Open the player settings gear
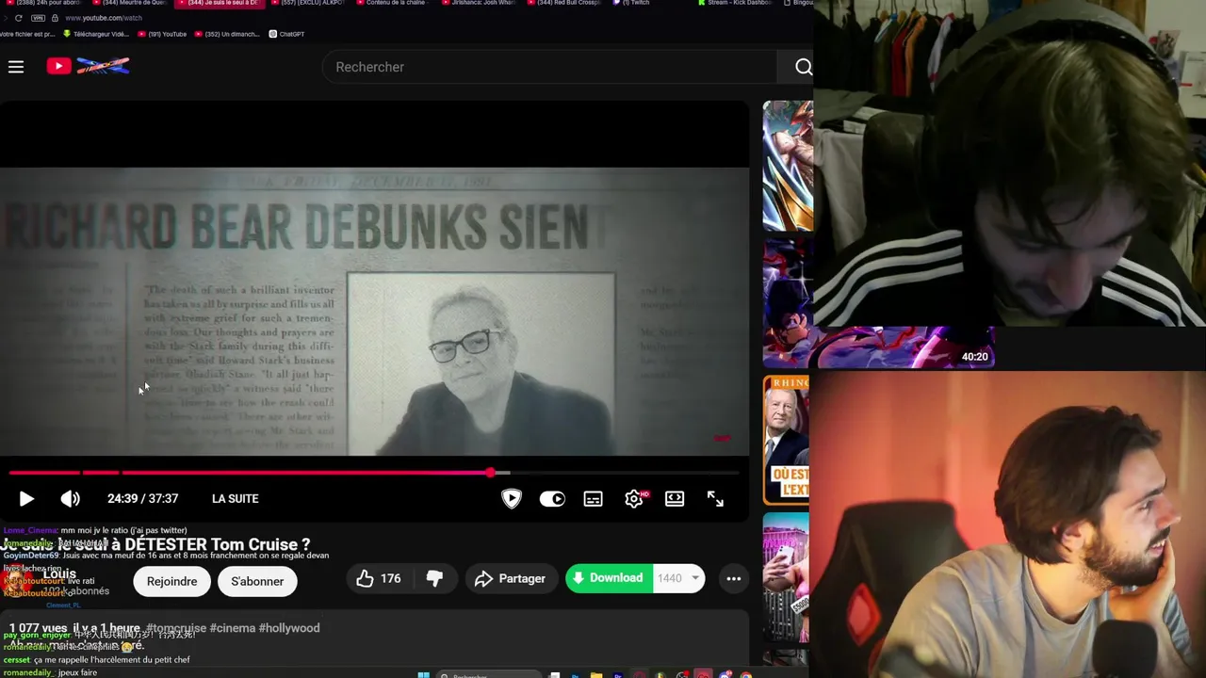Image resolution: width=1206 pixels, height=678 pixels. (634, 498)
